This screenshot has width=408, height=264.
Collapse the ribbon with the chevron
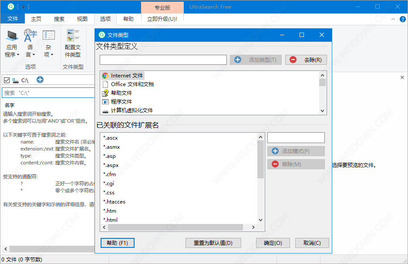[x=393, y=19]
